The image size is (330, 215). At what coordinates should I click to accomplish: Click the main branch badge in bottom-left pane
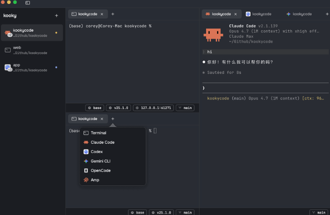(x=185, y=212)
